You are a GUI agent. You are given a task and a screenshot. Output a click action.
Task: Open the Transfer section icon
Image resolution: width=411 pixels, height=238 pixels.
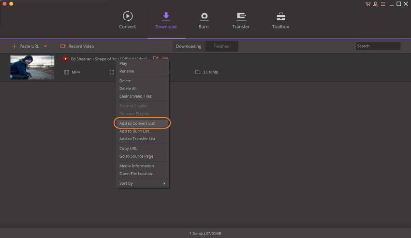click(241, 16)
